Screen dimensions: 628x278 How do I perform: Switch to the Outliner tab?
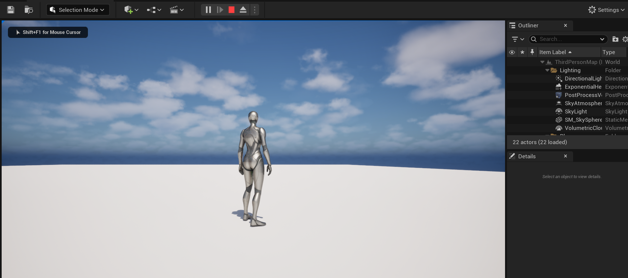coord(528,25)
